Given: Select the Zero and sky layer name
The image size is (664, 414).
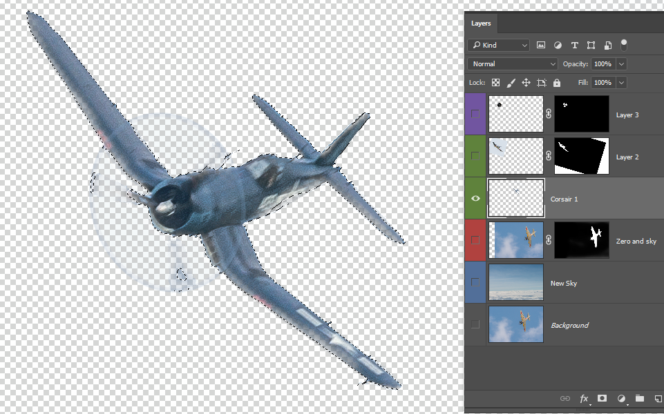Looking at the screenshot, I should coord(636,241).
